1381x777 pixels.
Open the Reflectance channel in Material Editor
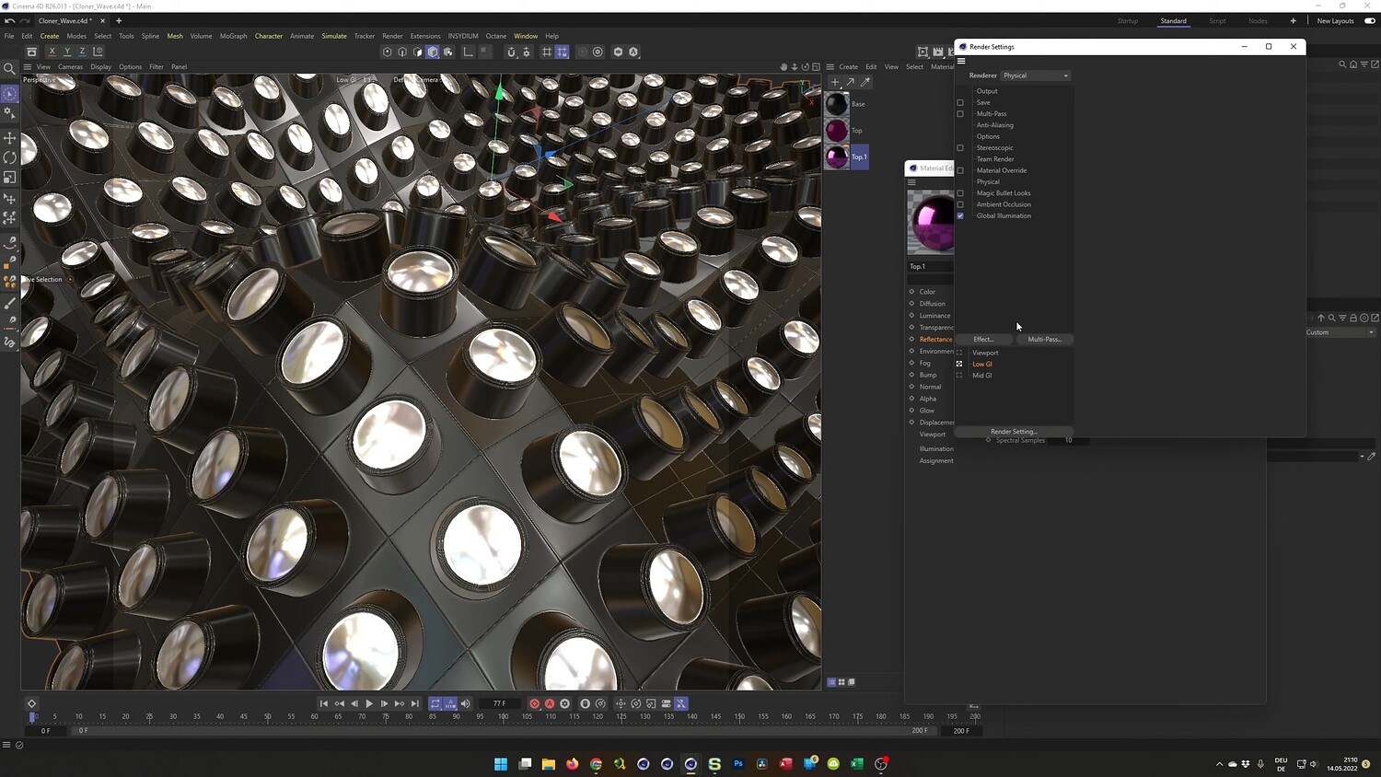pos(935,340)
